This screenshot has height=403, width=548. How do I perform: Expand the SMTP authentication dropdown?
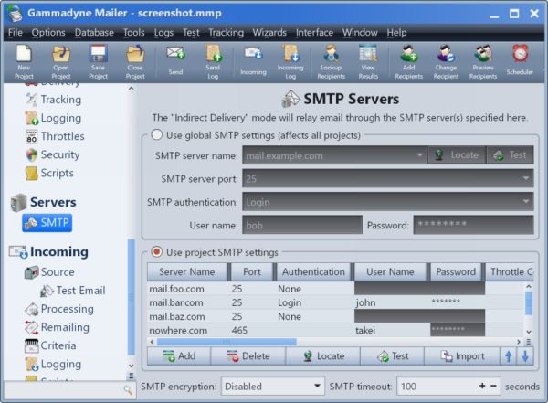pyautogui.click(x=527, y=202)
